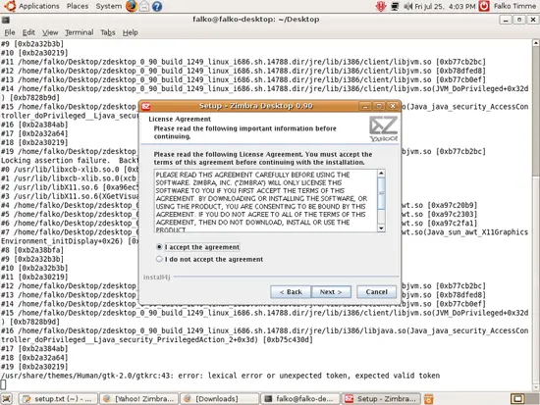
Task: Click the terminal window menu icon in title bar
Action: click(6, 20)
